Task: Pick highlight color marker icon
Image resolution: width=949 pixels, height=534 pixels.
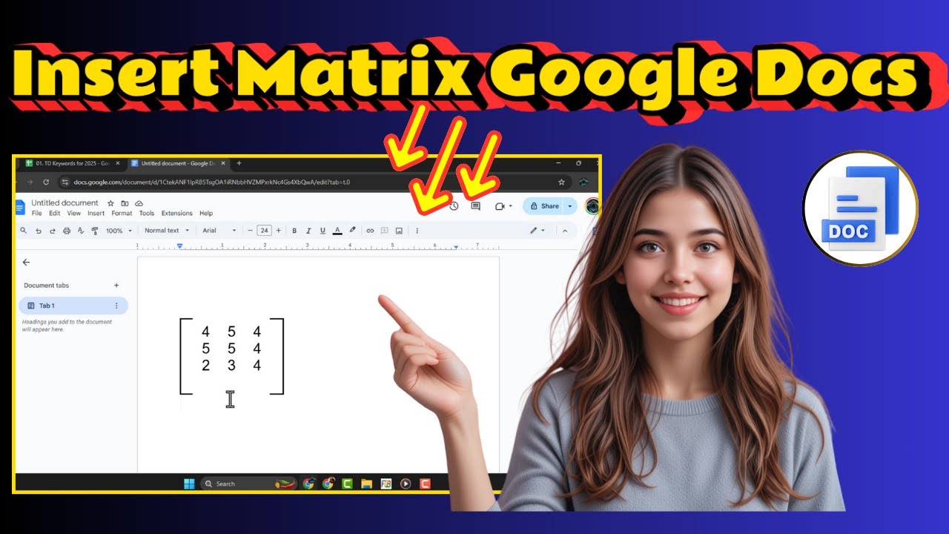Action: (352, 231)
